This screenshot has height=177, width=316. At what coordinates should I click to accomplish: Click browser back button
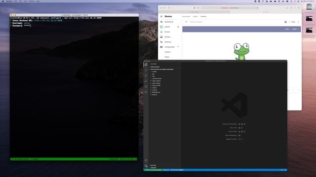coord(173,8)
